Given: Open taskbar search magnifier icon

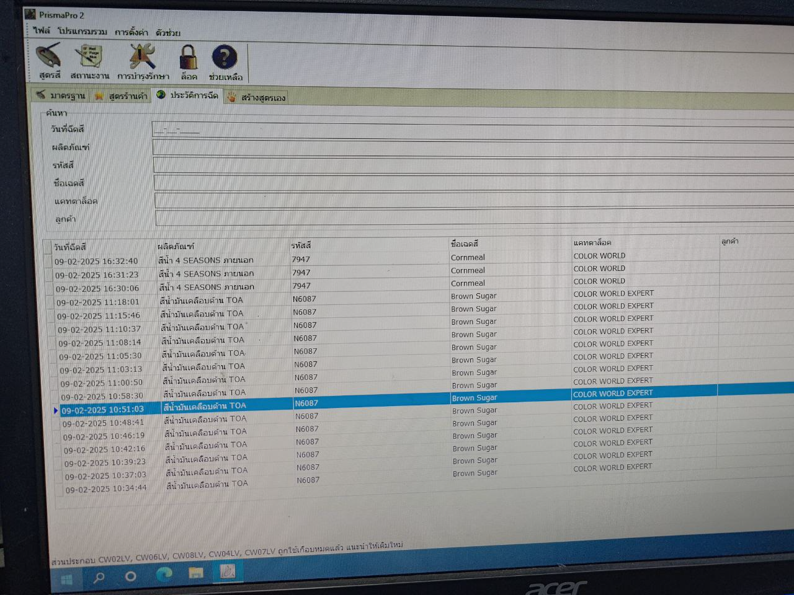Looking at the screenshot, I should point(99,578).
